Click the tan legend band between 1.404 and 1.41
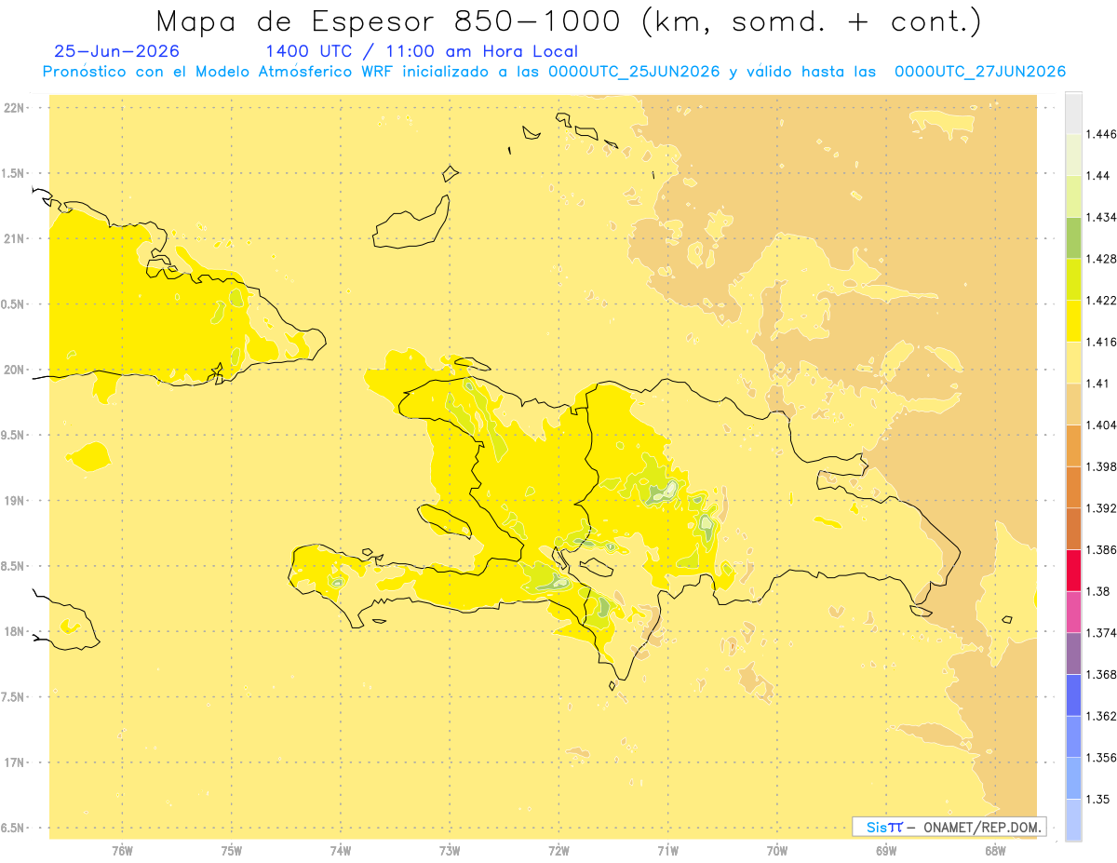 click(1073, 404)
